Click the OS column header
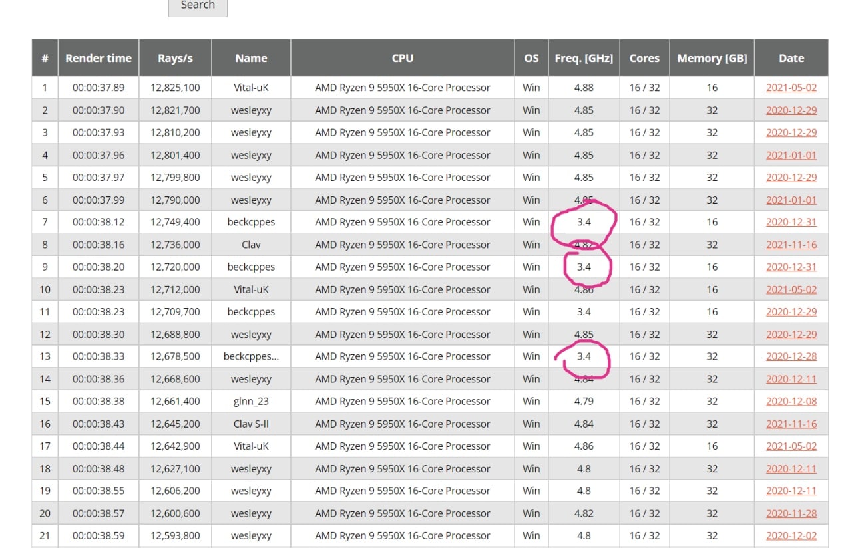Viewport: 852px width, 548px height. (531, 58)
